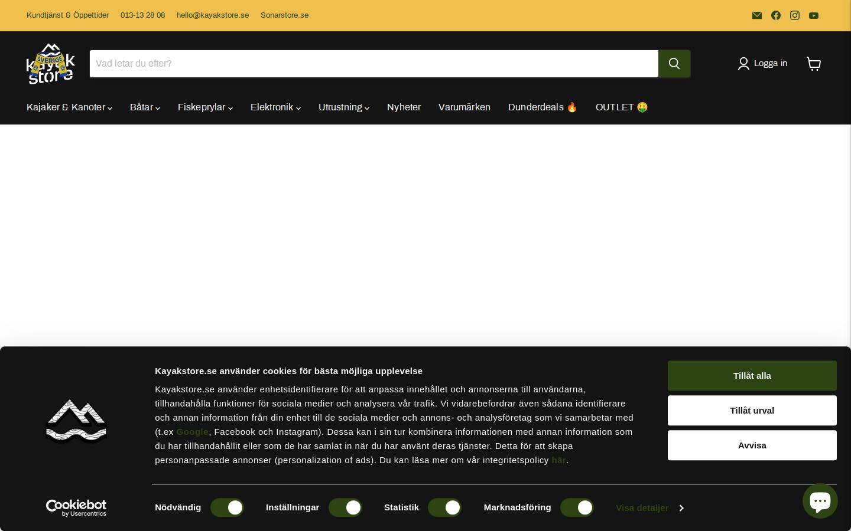Viewport: 851px width, 531px height.
Task: Expand the Elektronik dropdown menu
Action: pyautogui.click(x=275, y=107)
